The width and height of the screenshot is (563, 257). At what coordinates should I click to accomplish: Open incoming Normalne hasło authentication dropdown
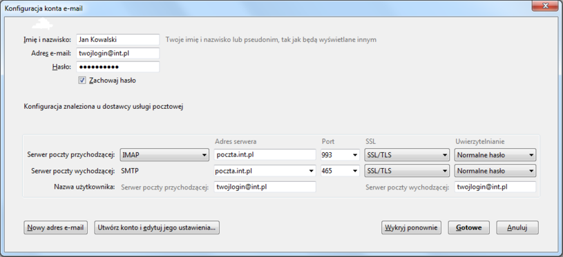coord(495,155)
